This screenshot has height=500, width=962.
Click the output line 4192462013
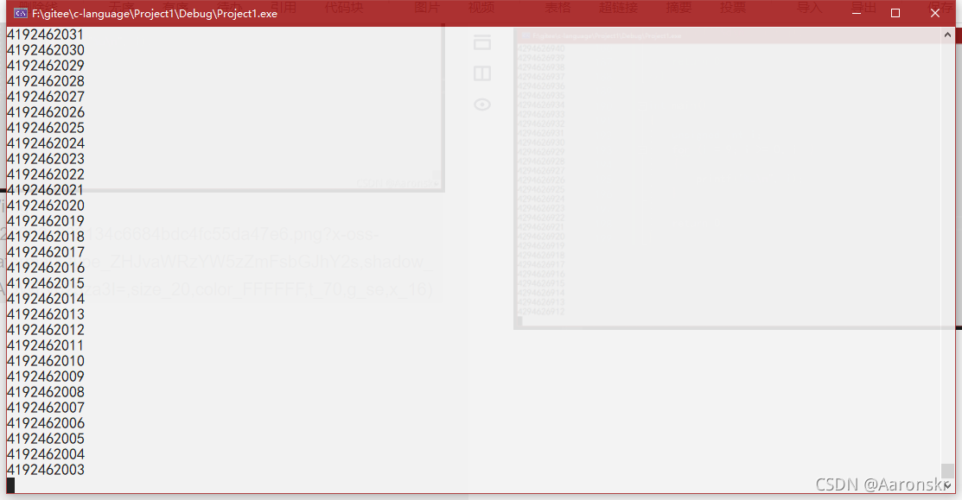pos(46,314)
